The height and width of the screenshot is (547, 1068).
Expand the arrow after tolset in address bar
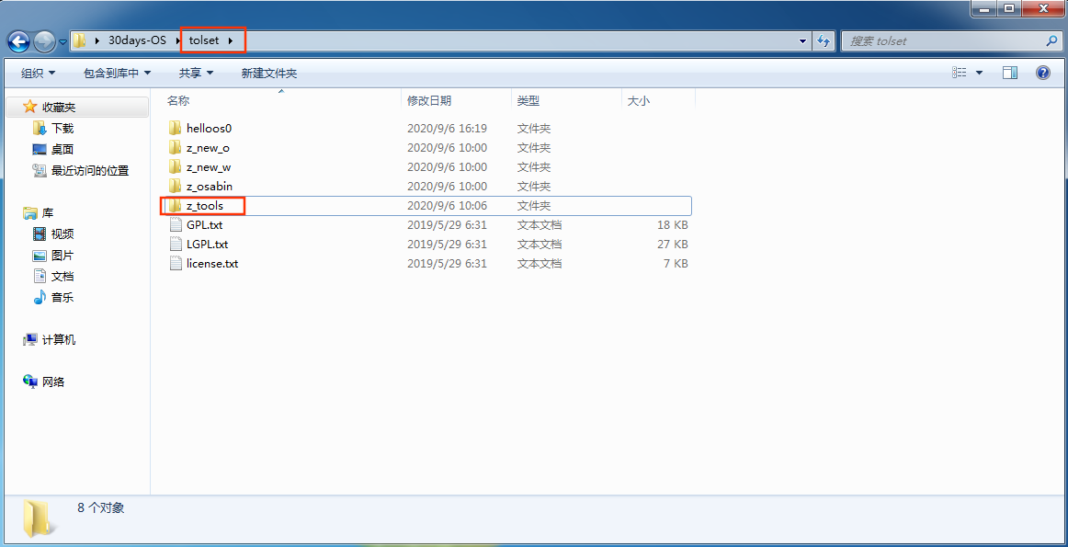[231, 40]
